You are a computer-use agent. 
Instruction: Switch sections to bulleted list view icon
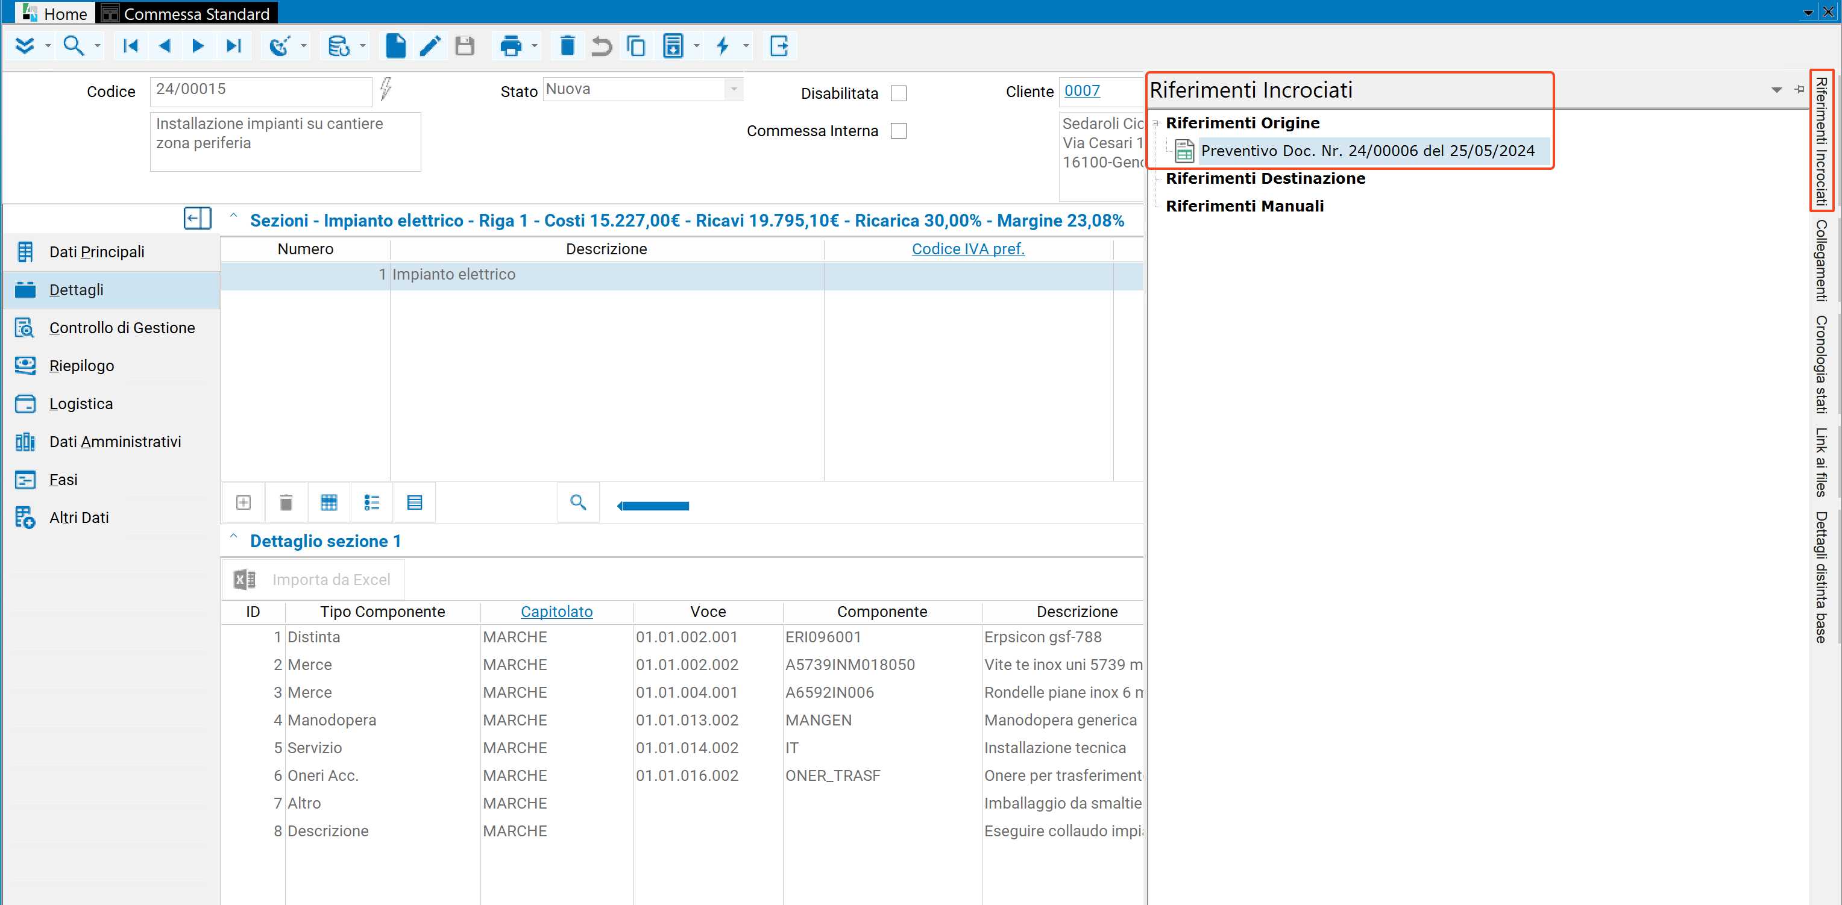tap(372, 503)
